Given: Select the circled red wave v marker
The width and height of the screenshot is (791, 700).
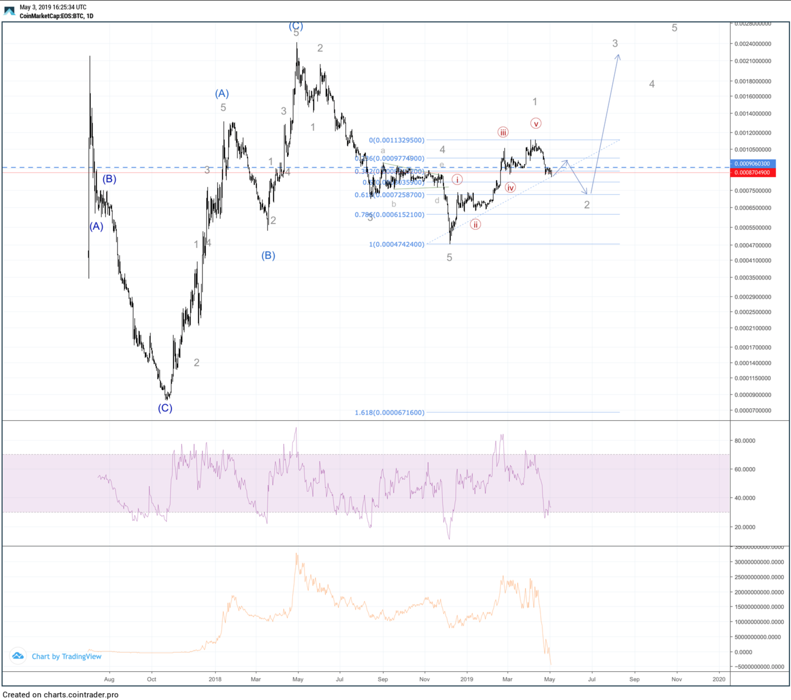Looking at the screenshot, I should coord(536,124).
